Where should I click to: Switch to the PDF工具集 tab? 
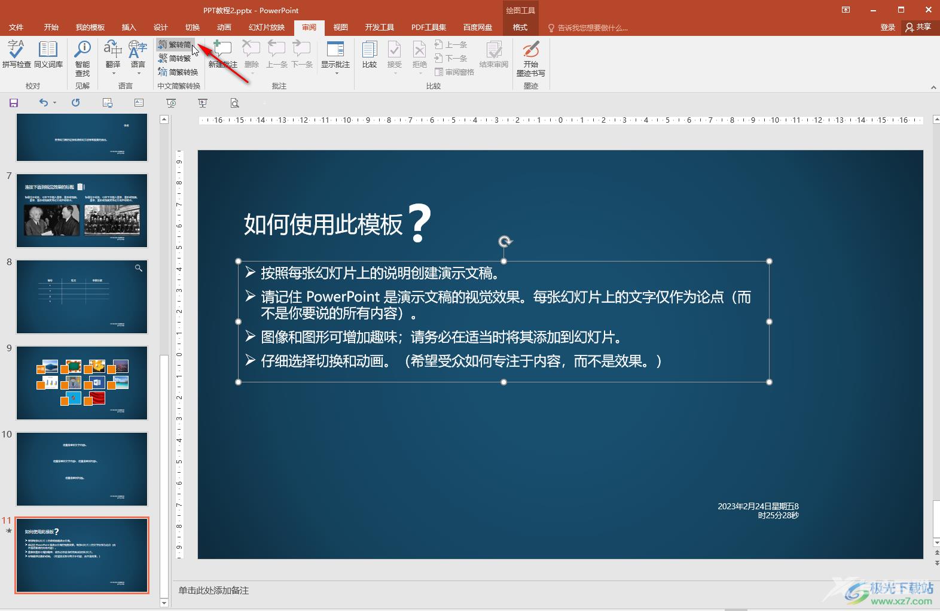tap(429, 28)
